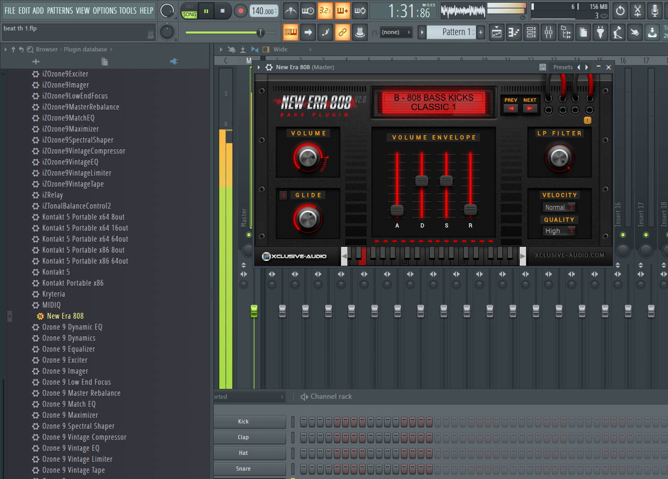Image resolution: width=668 pixels, height=479 pixels.
Task: Open the FILE menu
Action: (10, 10)
